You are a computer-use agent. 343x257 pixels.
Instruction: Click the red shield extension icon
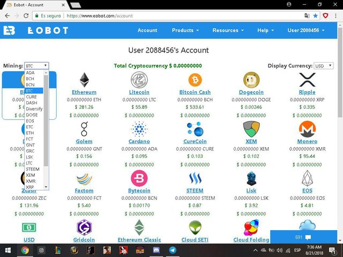tap(325, 16)
